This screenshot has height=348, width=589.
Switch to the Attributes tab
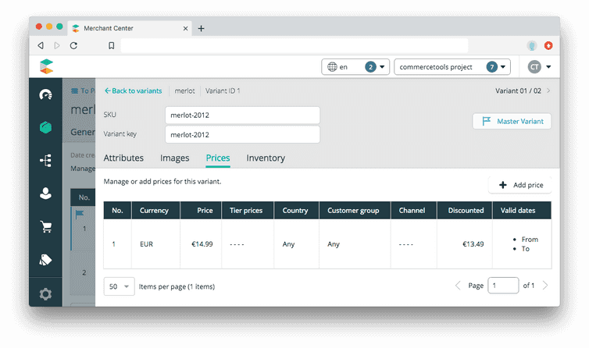[123, 158]
